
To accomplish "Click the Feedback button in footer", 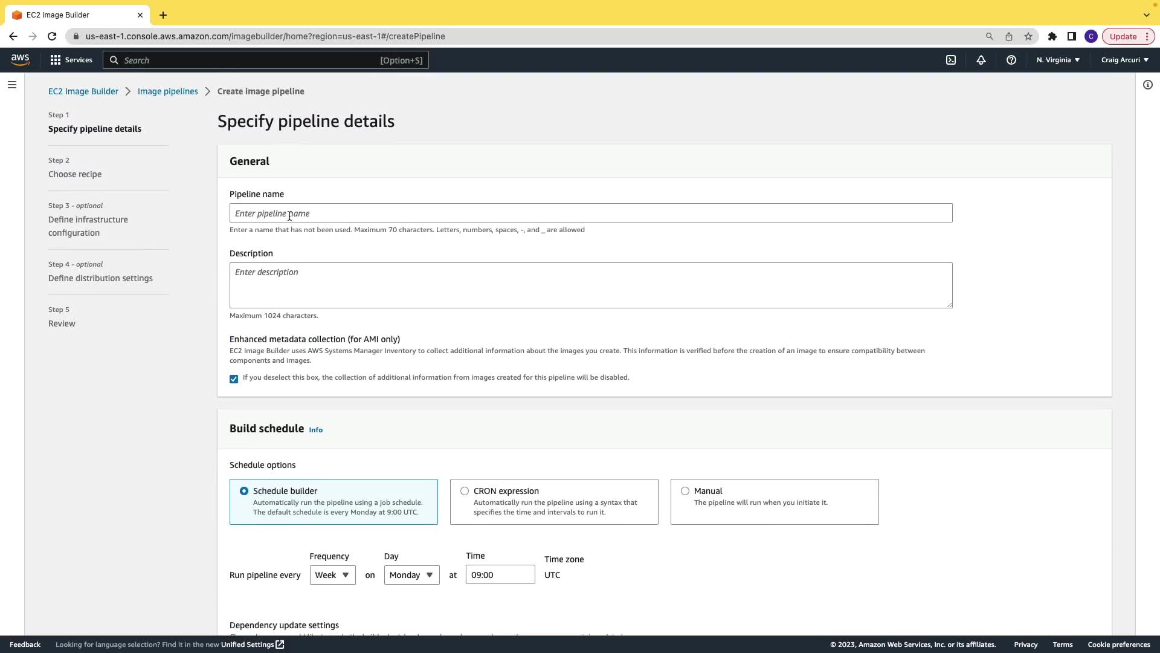I will coord(25,645).
